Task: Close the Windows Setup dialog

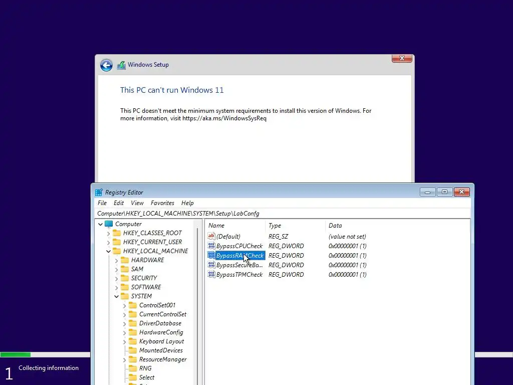Action: coord(402,58)
